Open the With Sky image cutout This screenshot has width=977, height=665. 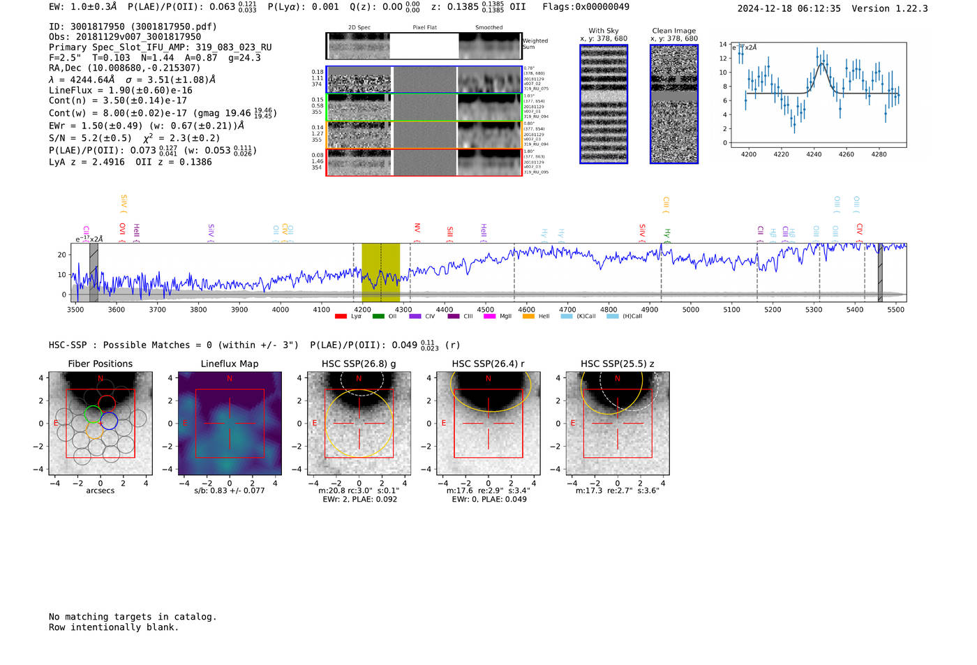(604, 104)
